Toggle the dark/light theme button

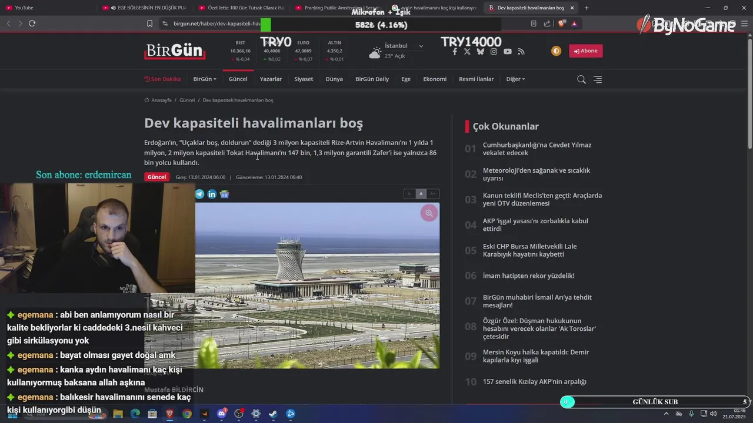556,51
